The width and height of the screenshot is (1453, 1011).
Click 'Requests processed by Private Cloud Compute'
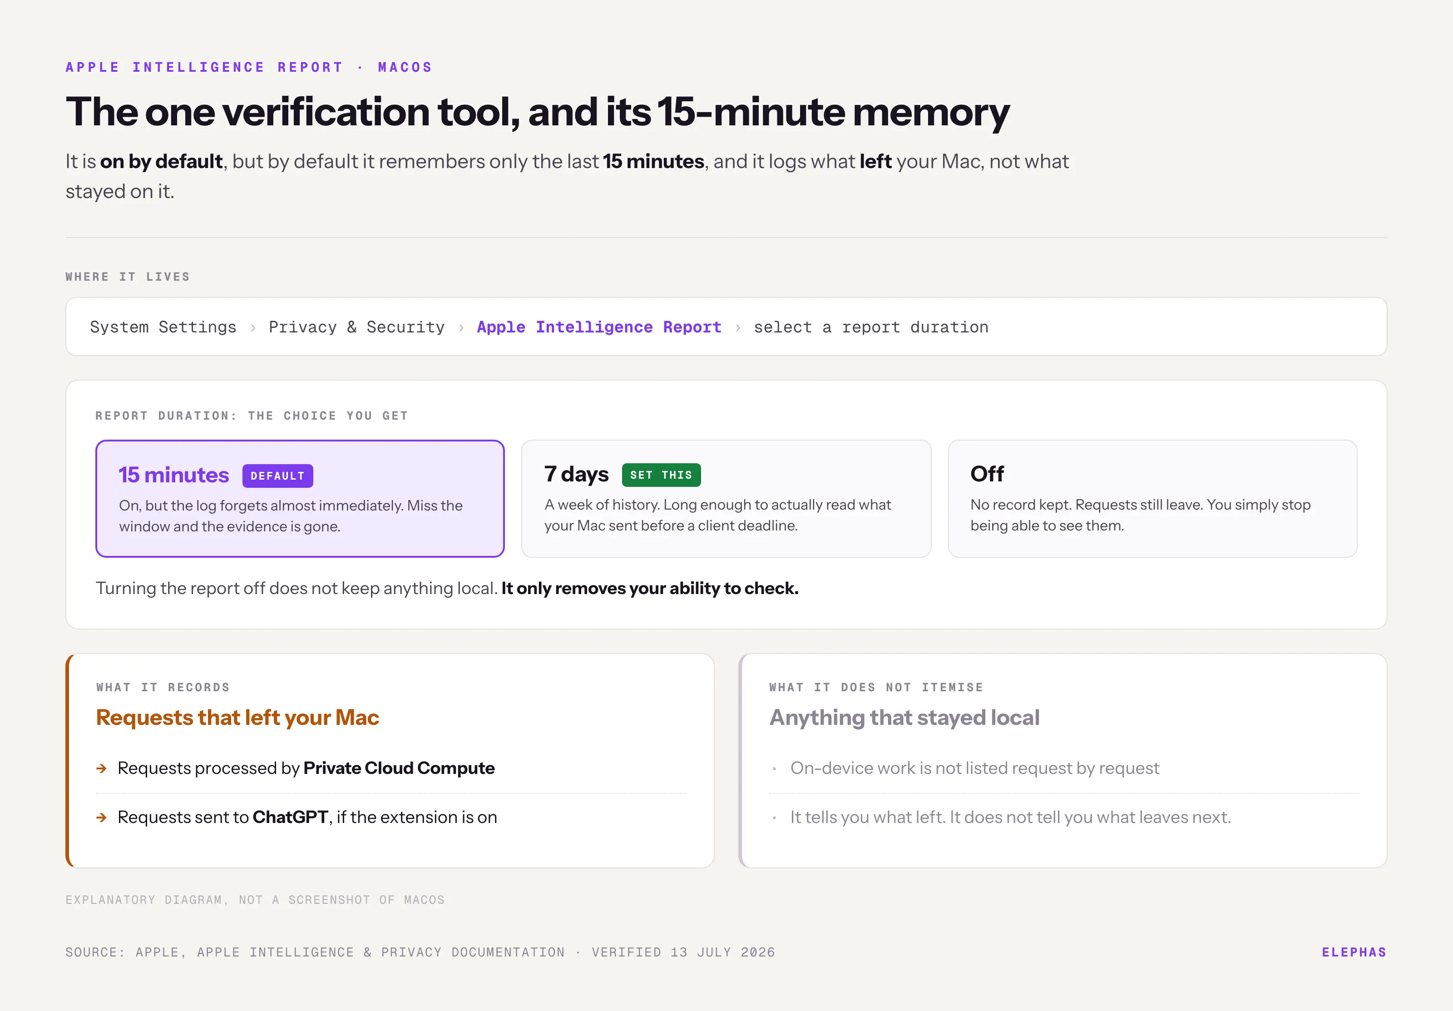(x=306, y=768)
